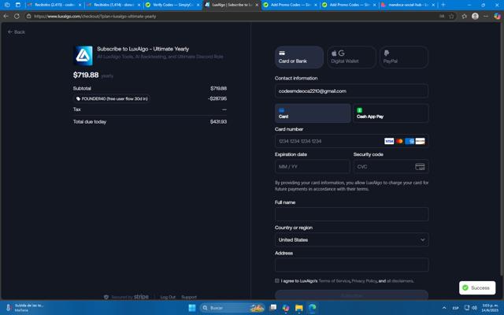Viewport: 504px width, 315px height.
Task: Open the Windows Start menu
Action: click(x=192, y=308)
